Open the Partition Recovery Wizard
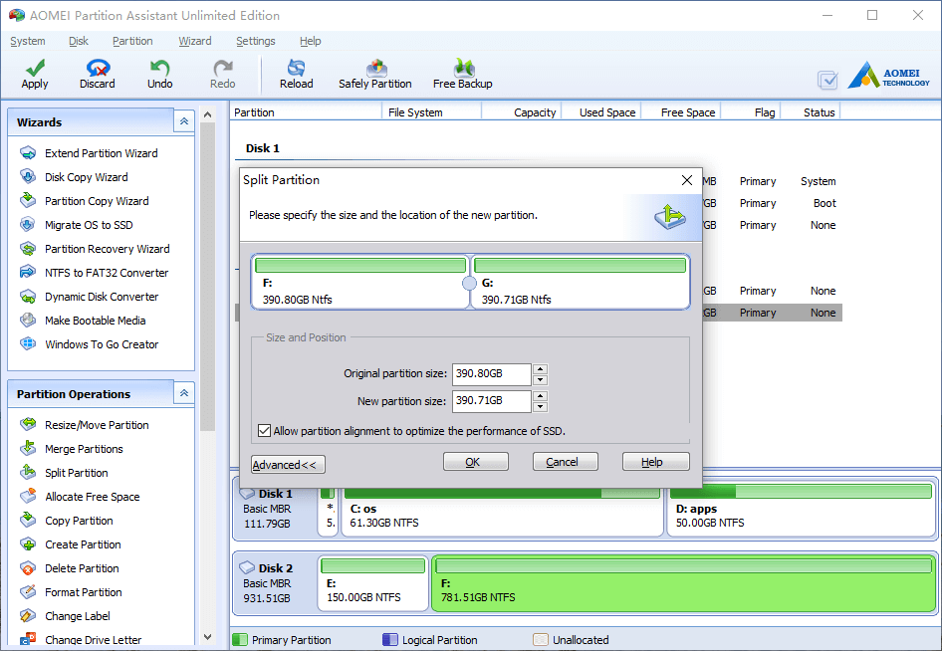The height and width of the screenshot is (651, 942). click(107, 249)
